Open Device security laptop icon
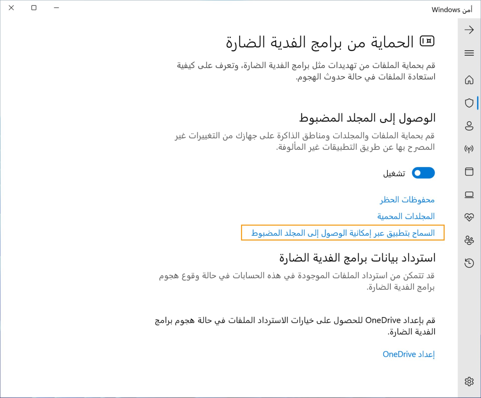This screenshot has width=481, height=398. 469,195
